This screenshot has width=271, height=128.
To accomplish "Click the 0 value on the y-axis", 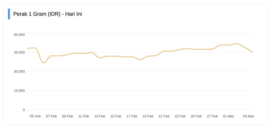I will 24,109.
